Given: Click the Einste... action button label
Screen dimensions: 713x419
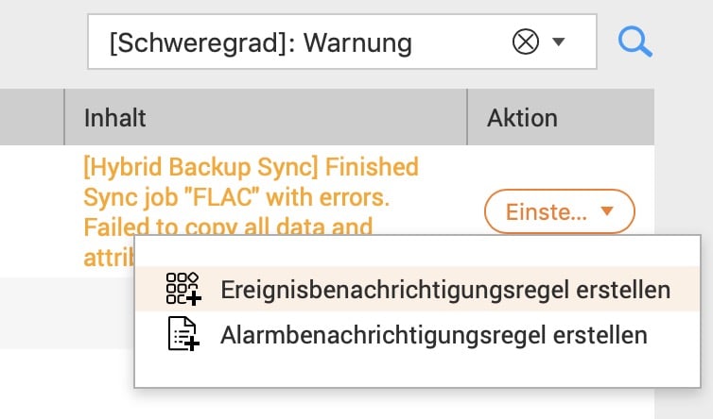Looking at the screenshot, I should pos(547,212).
